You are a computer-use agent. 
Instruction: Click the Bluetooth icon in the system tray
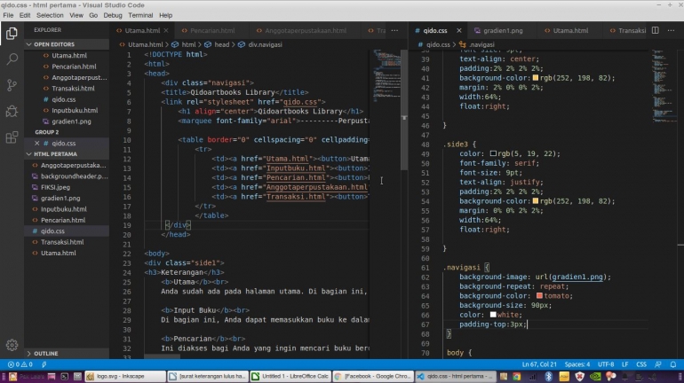point(548,377)
